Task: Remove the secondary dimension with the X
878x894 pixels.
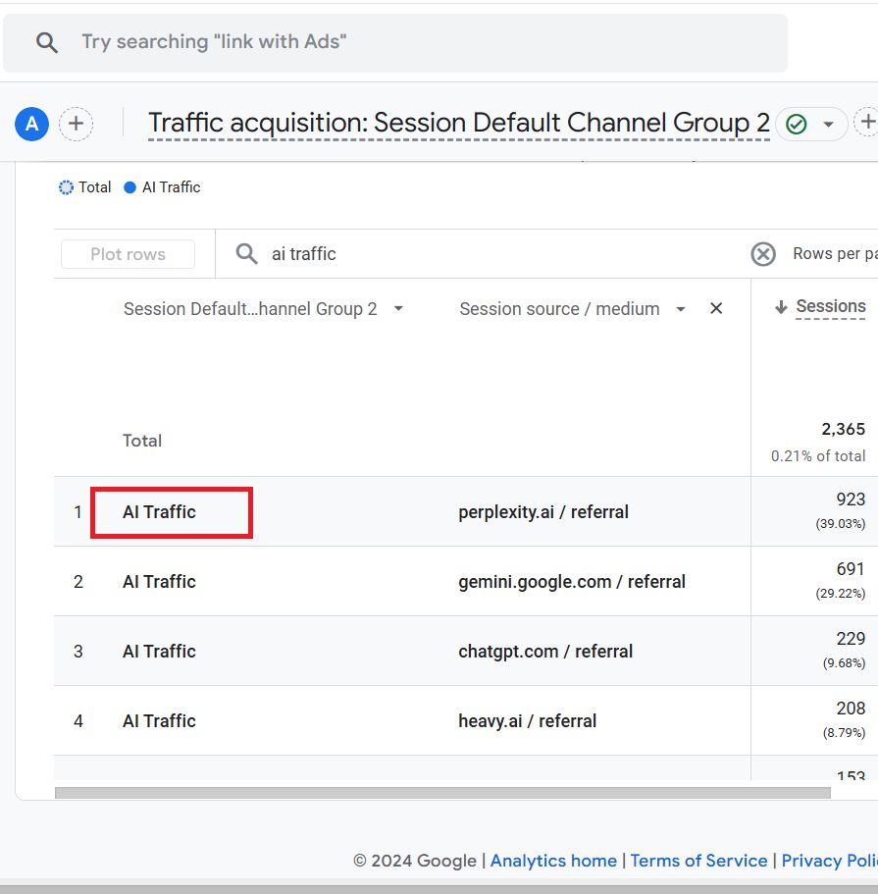Action: pos(716,308)
